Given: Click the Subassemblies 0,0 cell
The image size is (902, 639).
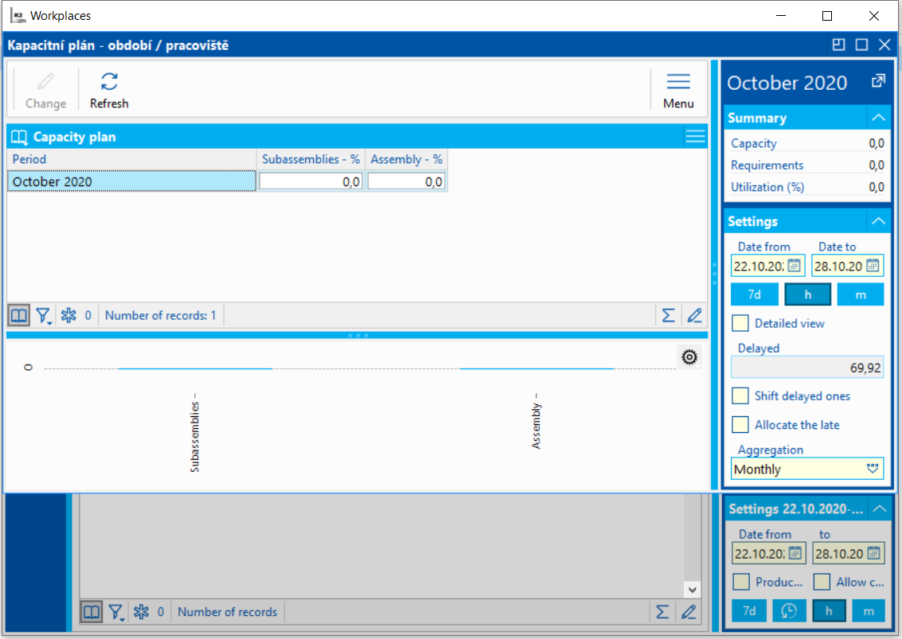Looking at the screenshot, I should click(310, 181).
